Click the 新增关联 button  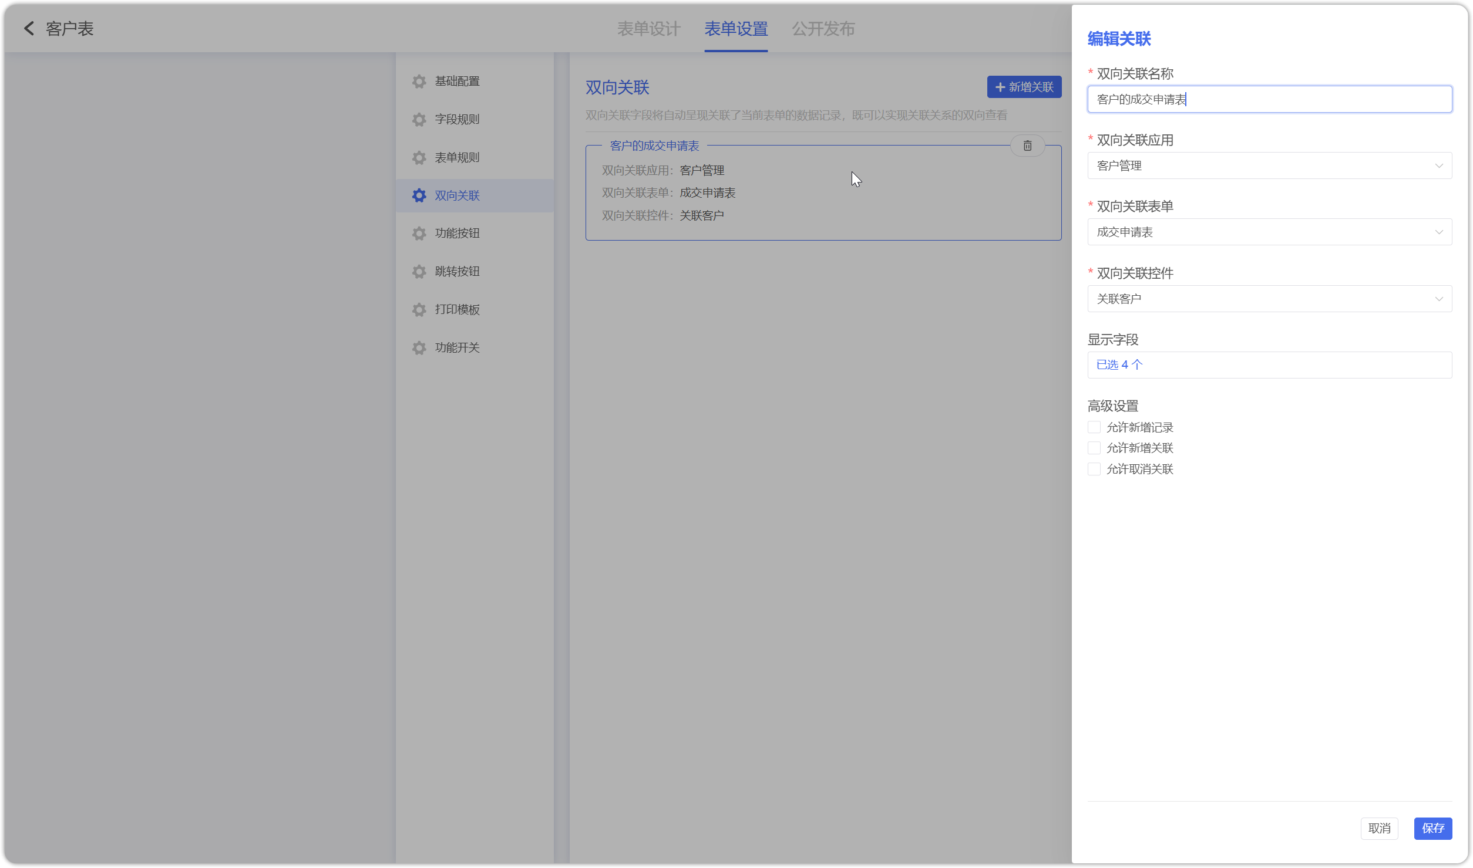coord(1024,87)
